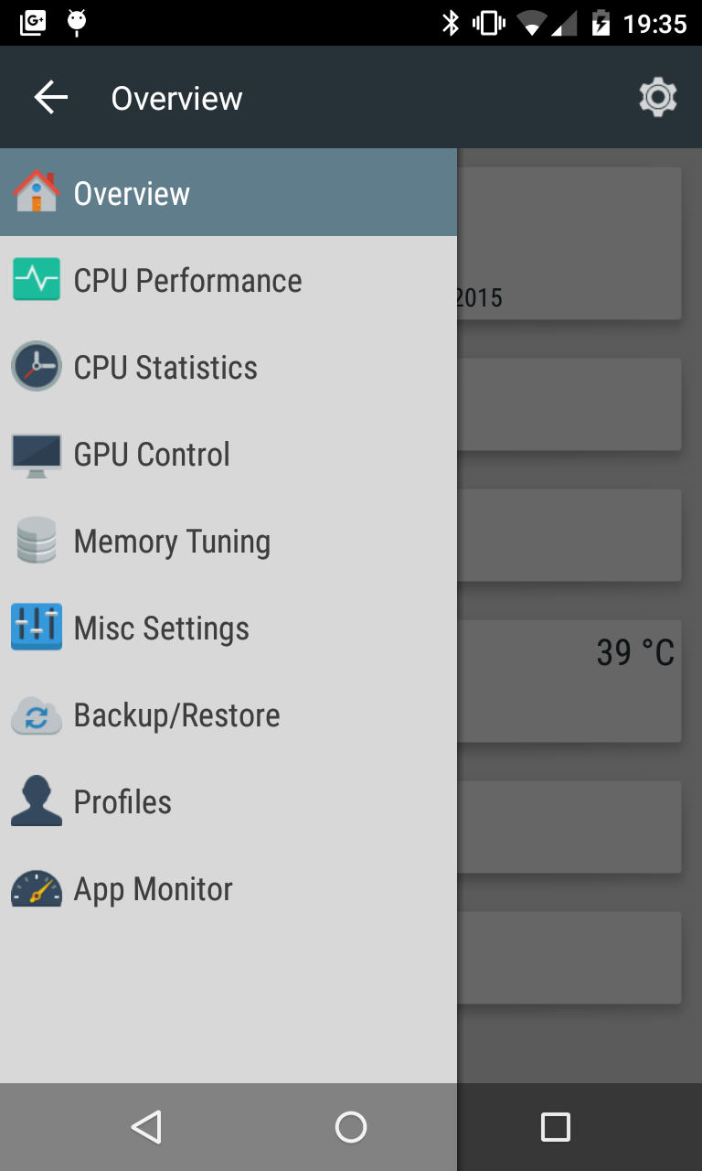Close drawer with the back arrow
The width and height of the screenshot is (702, 1171).
[51, 97]
